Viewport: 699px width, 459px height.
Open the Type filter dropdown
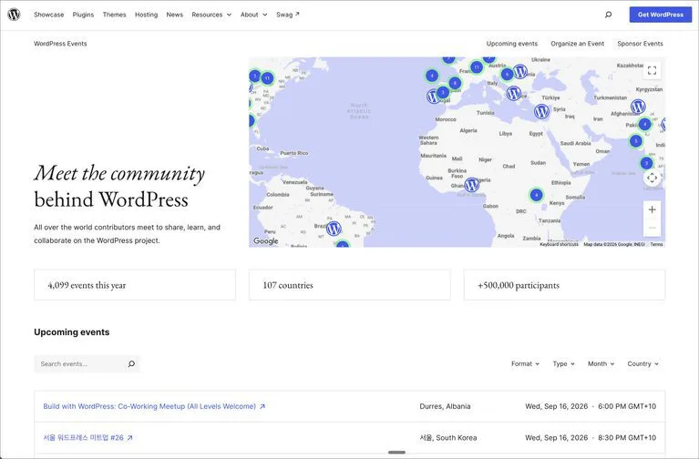[563, 363]
